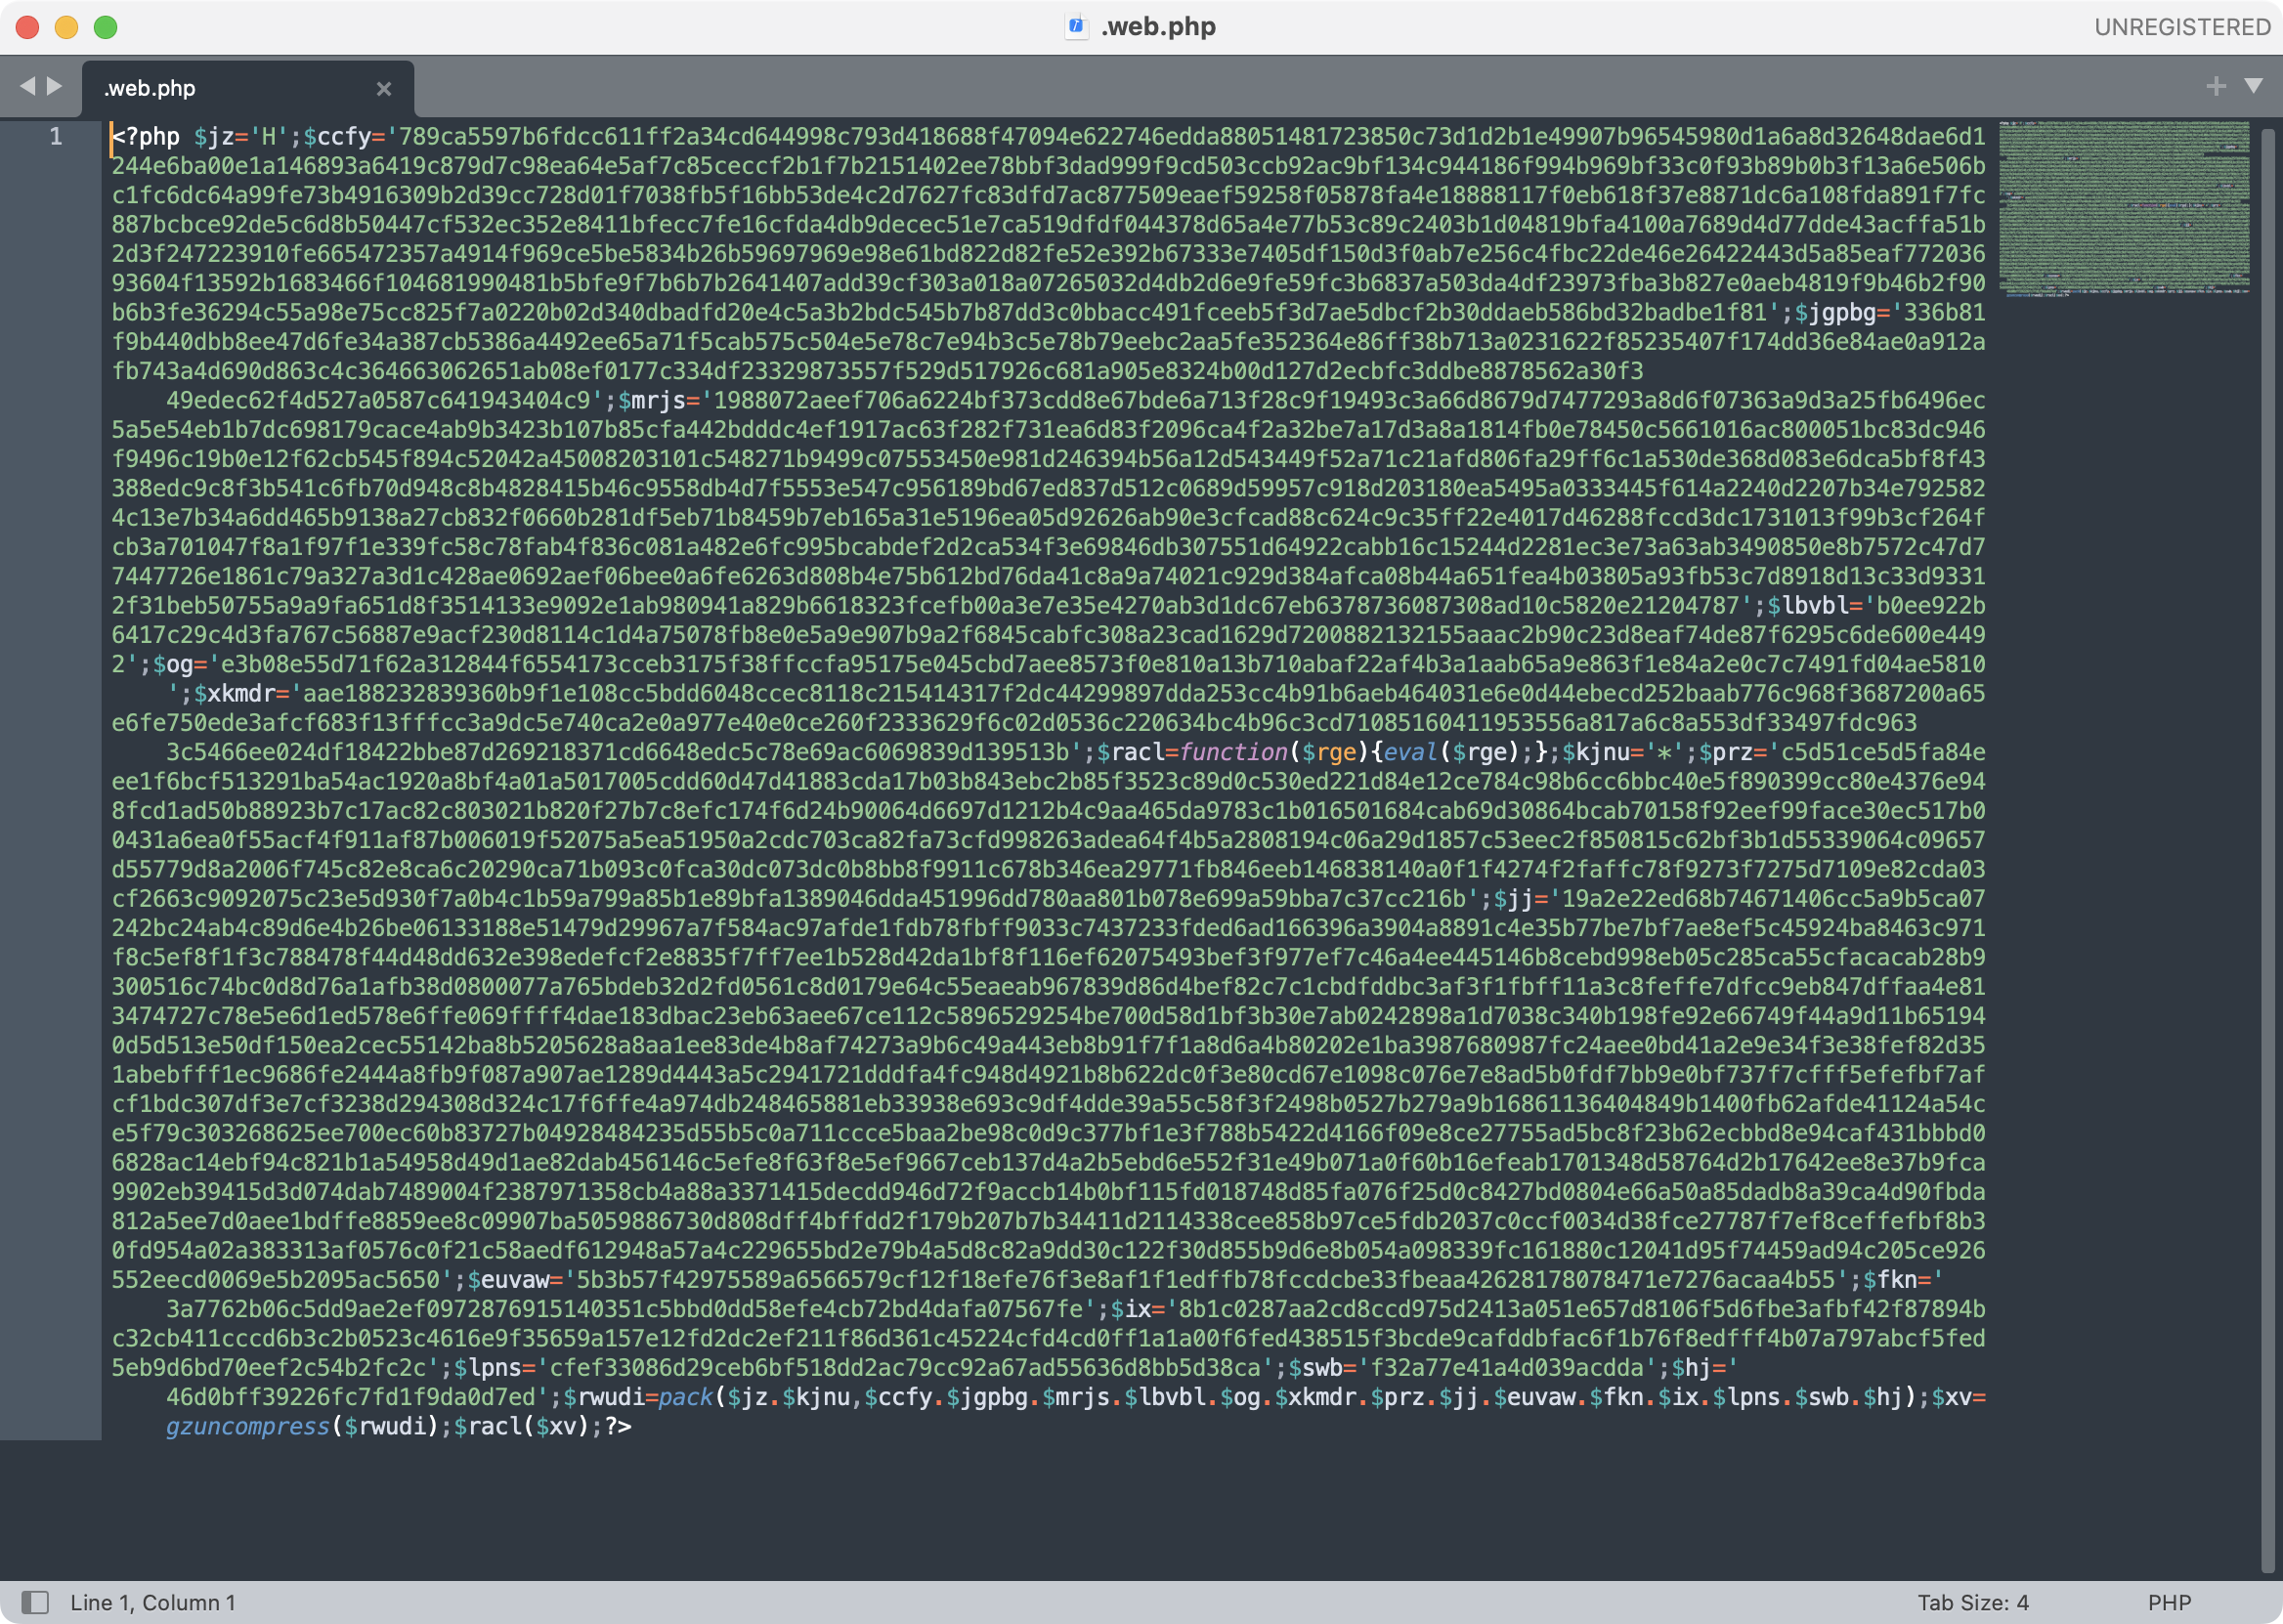The width and height of the screenshot is (2283, 1624).
Task: Toggle the sidebar icon in status bar
Action: [x=35, y=1602]
